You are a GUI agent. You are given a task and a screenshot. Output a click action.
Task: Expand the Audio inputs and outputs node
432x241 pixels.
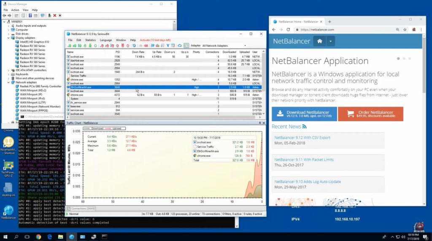[8, 26]
